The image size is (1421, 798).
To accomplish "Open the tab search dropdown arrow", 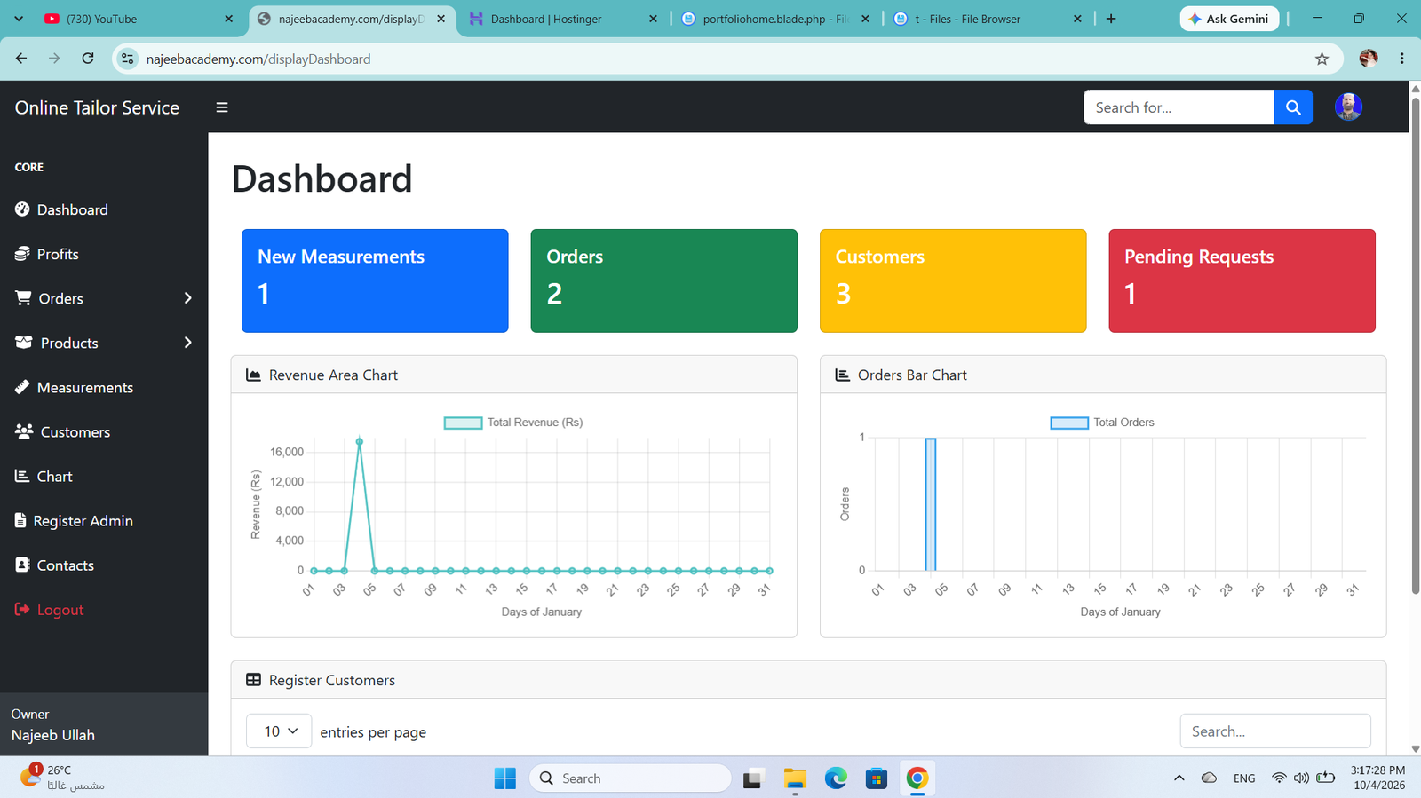I will [19, 19].
